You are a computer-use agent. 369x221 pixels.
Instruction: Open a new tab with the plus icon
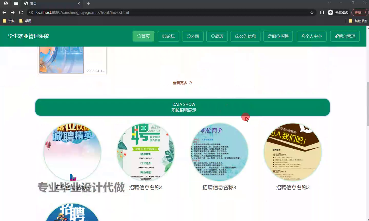89,3
